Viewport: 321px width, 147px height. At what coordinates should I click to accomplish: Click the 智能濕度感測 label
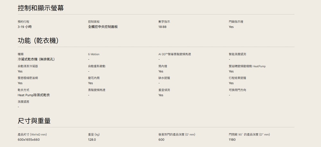tap(238, 54)
